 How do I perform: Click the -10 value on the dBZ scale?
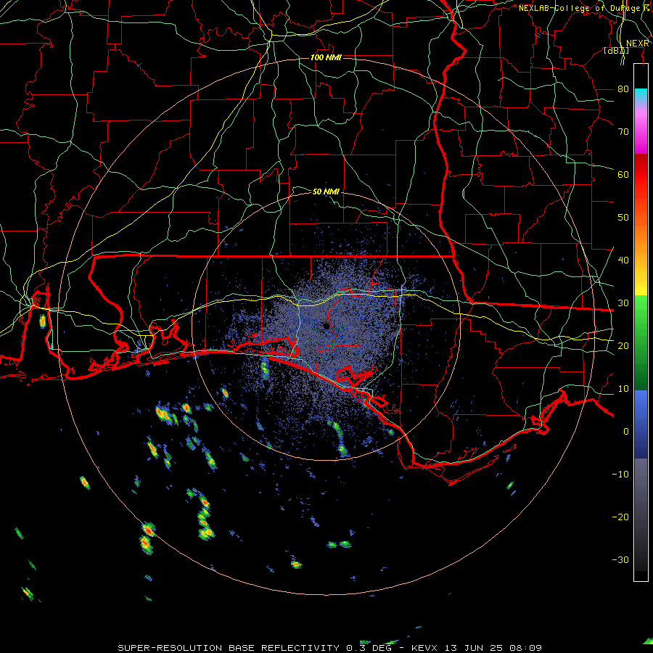[x=620, y=475]
